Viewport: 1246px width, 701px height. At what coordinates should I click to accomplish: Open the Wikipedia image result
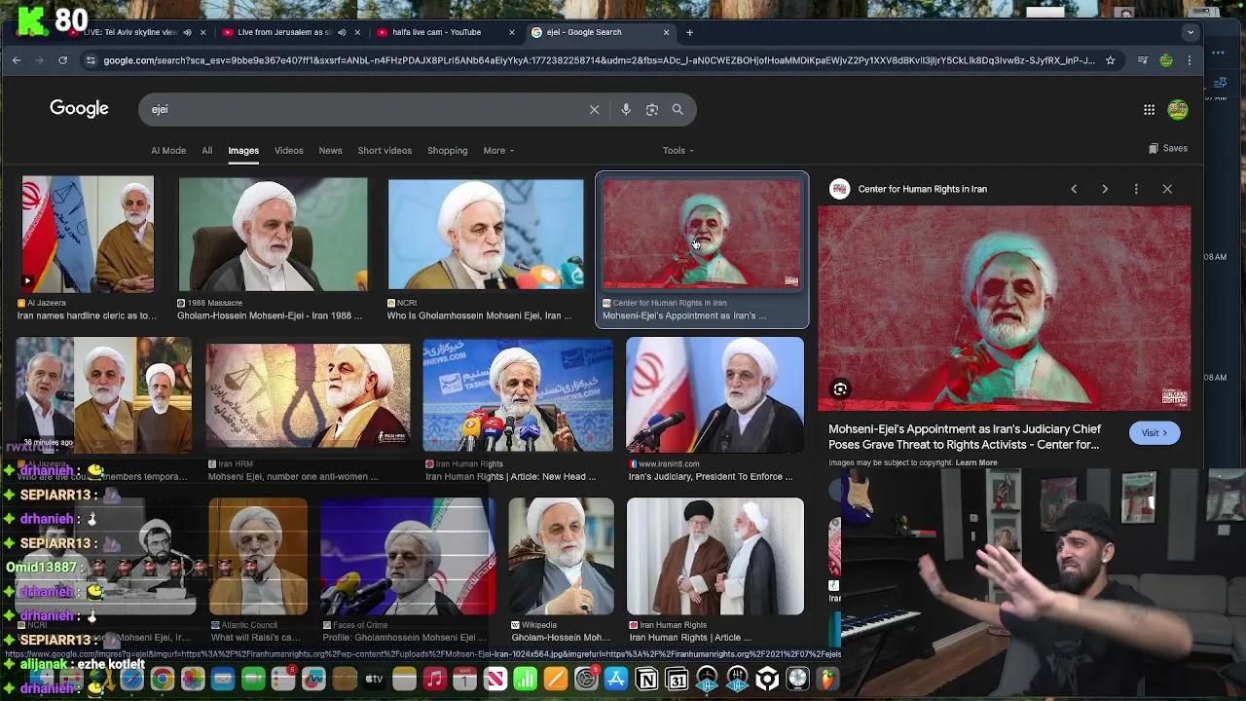pos(561,556)
